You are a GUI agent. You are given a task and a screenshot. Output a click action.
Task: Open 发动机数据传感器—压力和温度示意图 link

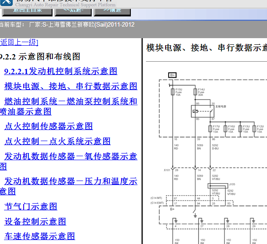69,186
